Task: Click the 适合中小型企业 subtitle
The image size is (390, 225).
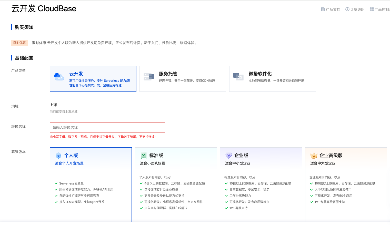Action: [x=238, y=163]
